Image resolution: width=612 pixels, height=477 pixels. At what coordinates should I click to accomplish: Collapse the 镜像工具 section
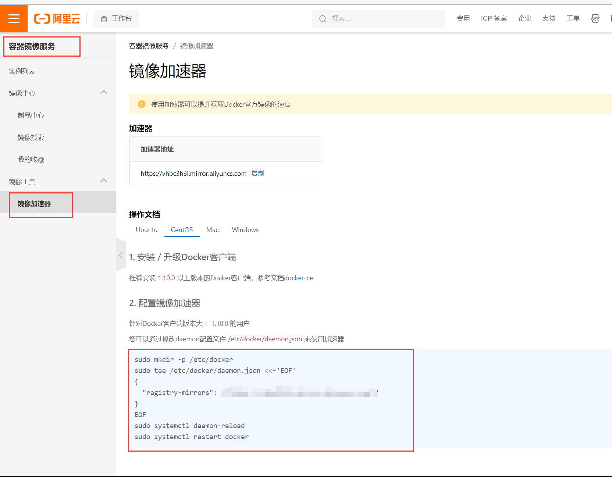coord(104,181)
